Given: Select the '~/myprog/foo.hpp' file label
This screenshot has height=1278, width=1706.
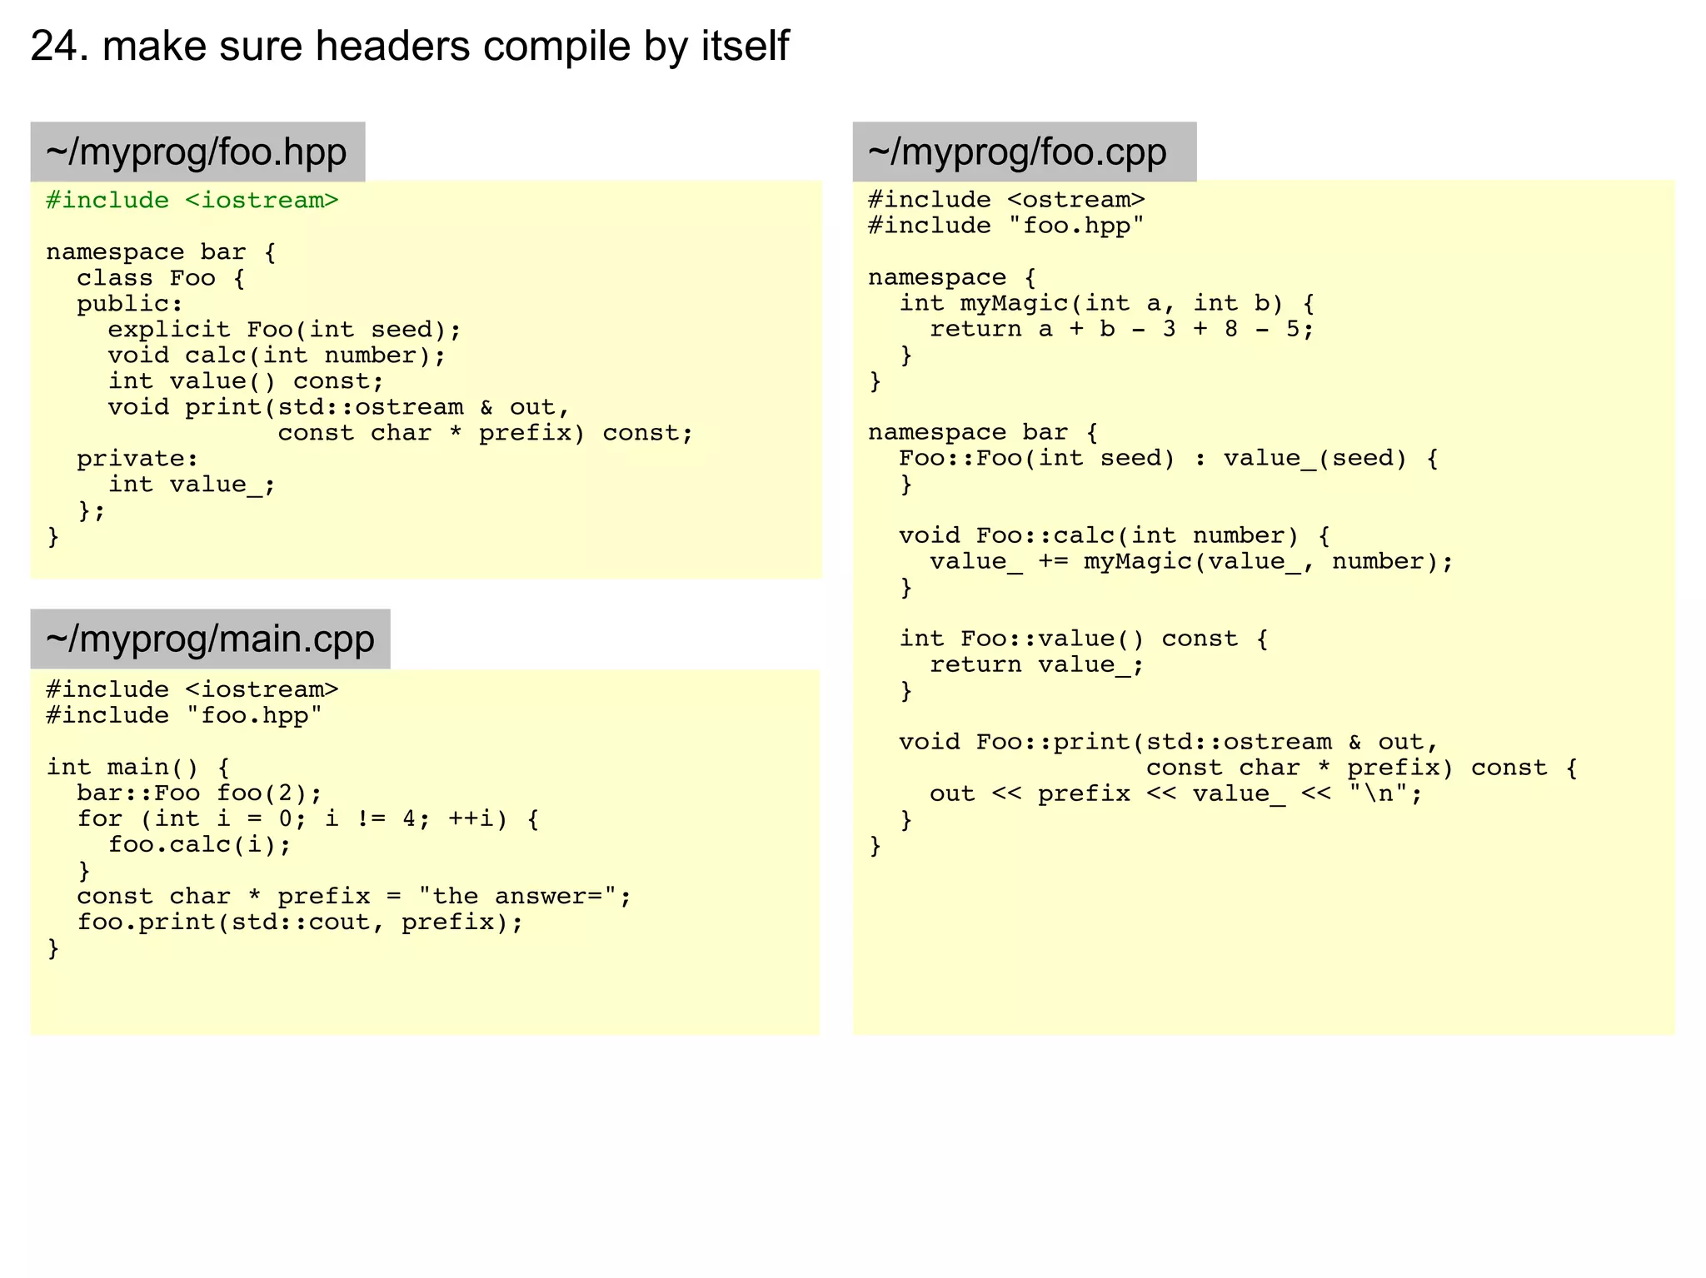Looking at the screenshot, I should 197,152.
